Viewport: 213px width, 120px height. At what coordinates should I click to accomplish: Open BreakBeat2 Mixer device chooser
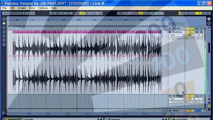tap(176, 99)
